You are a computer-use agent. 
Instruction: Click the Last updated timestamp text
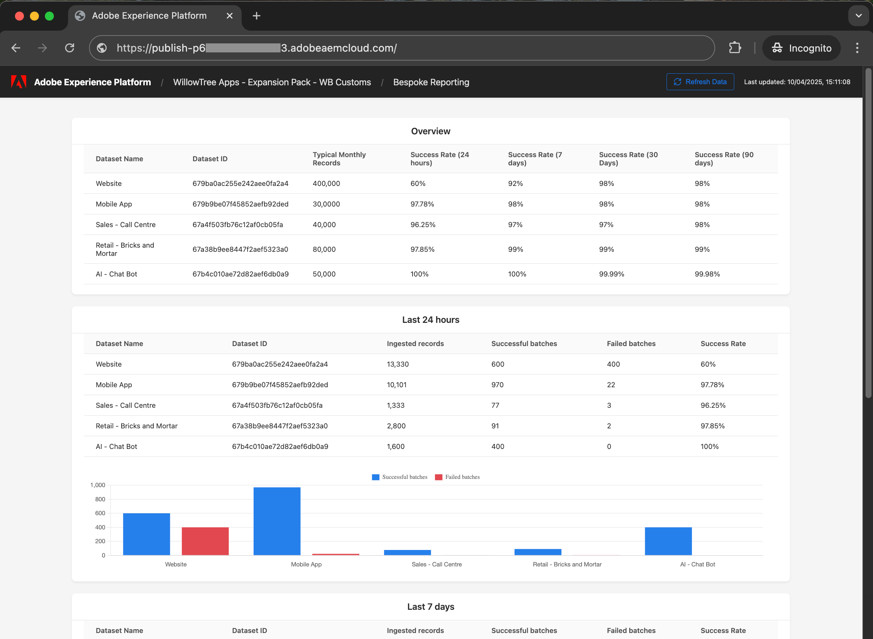(797, 82)
